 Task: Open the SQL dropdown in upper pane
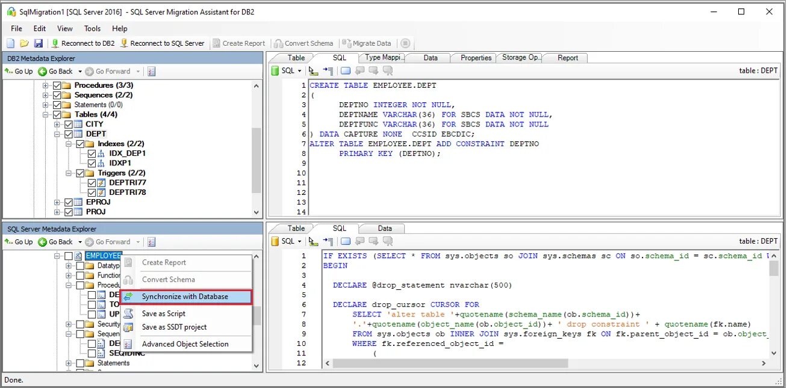point(299,71)
